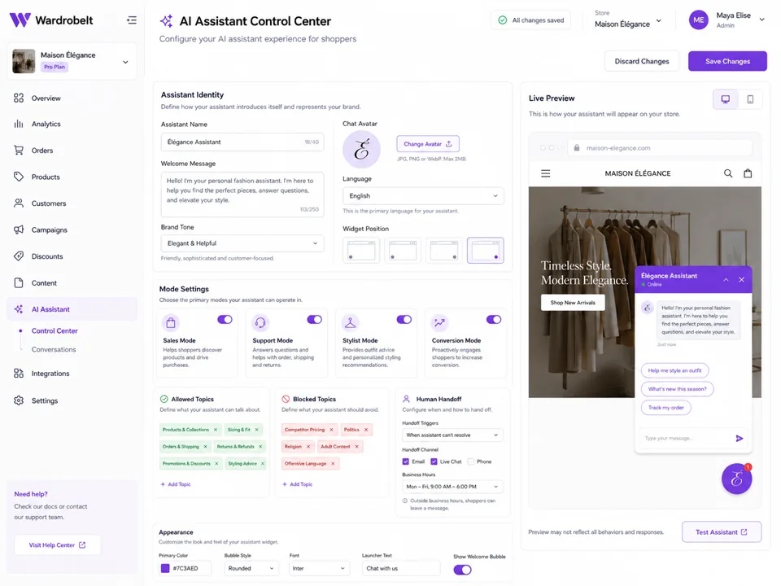Image resolution: width=781 pixels, height=586 pixels.
Task: Toggle Conversion Mode switch
Action: pyautogui.click(x=494, y=319)
